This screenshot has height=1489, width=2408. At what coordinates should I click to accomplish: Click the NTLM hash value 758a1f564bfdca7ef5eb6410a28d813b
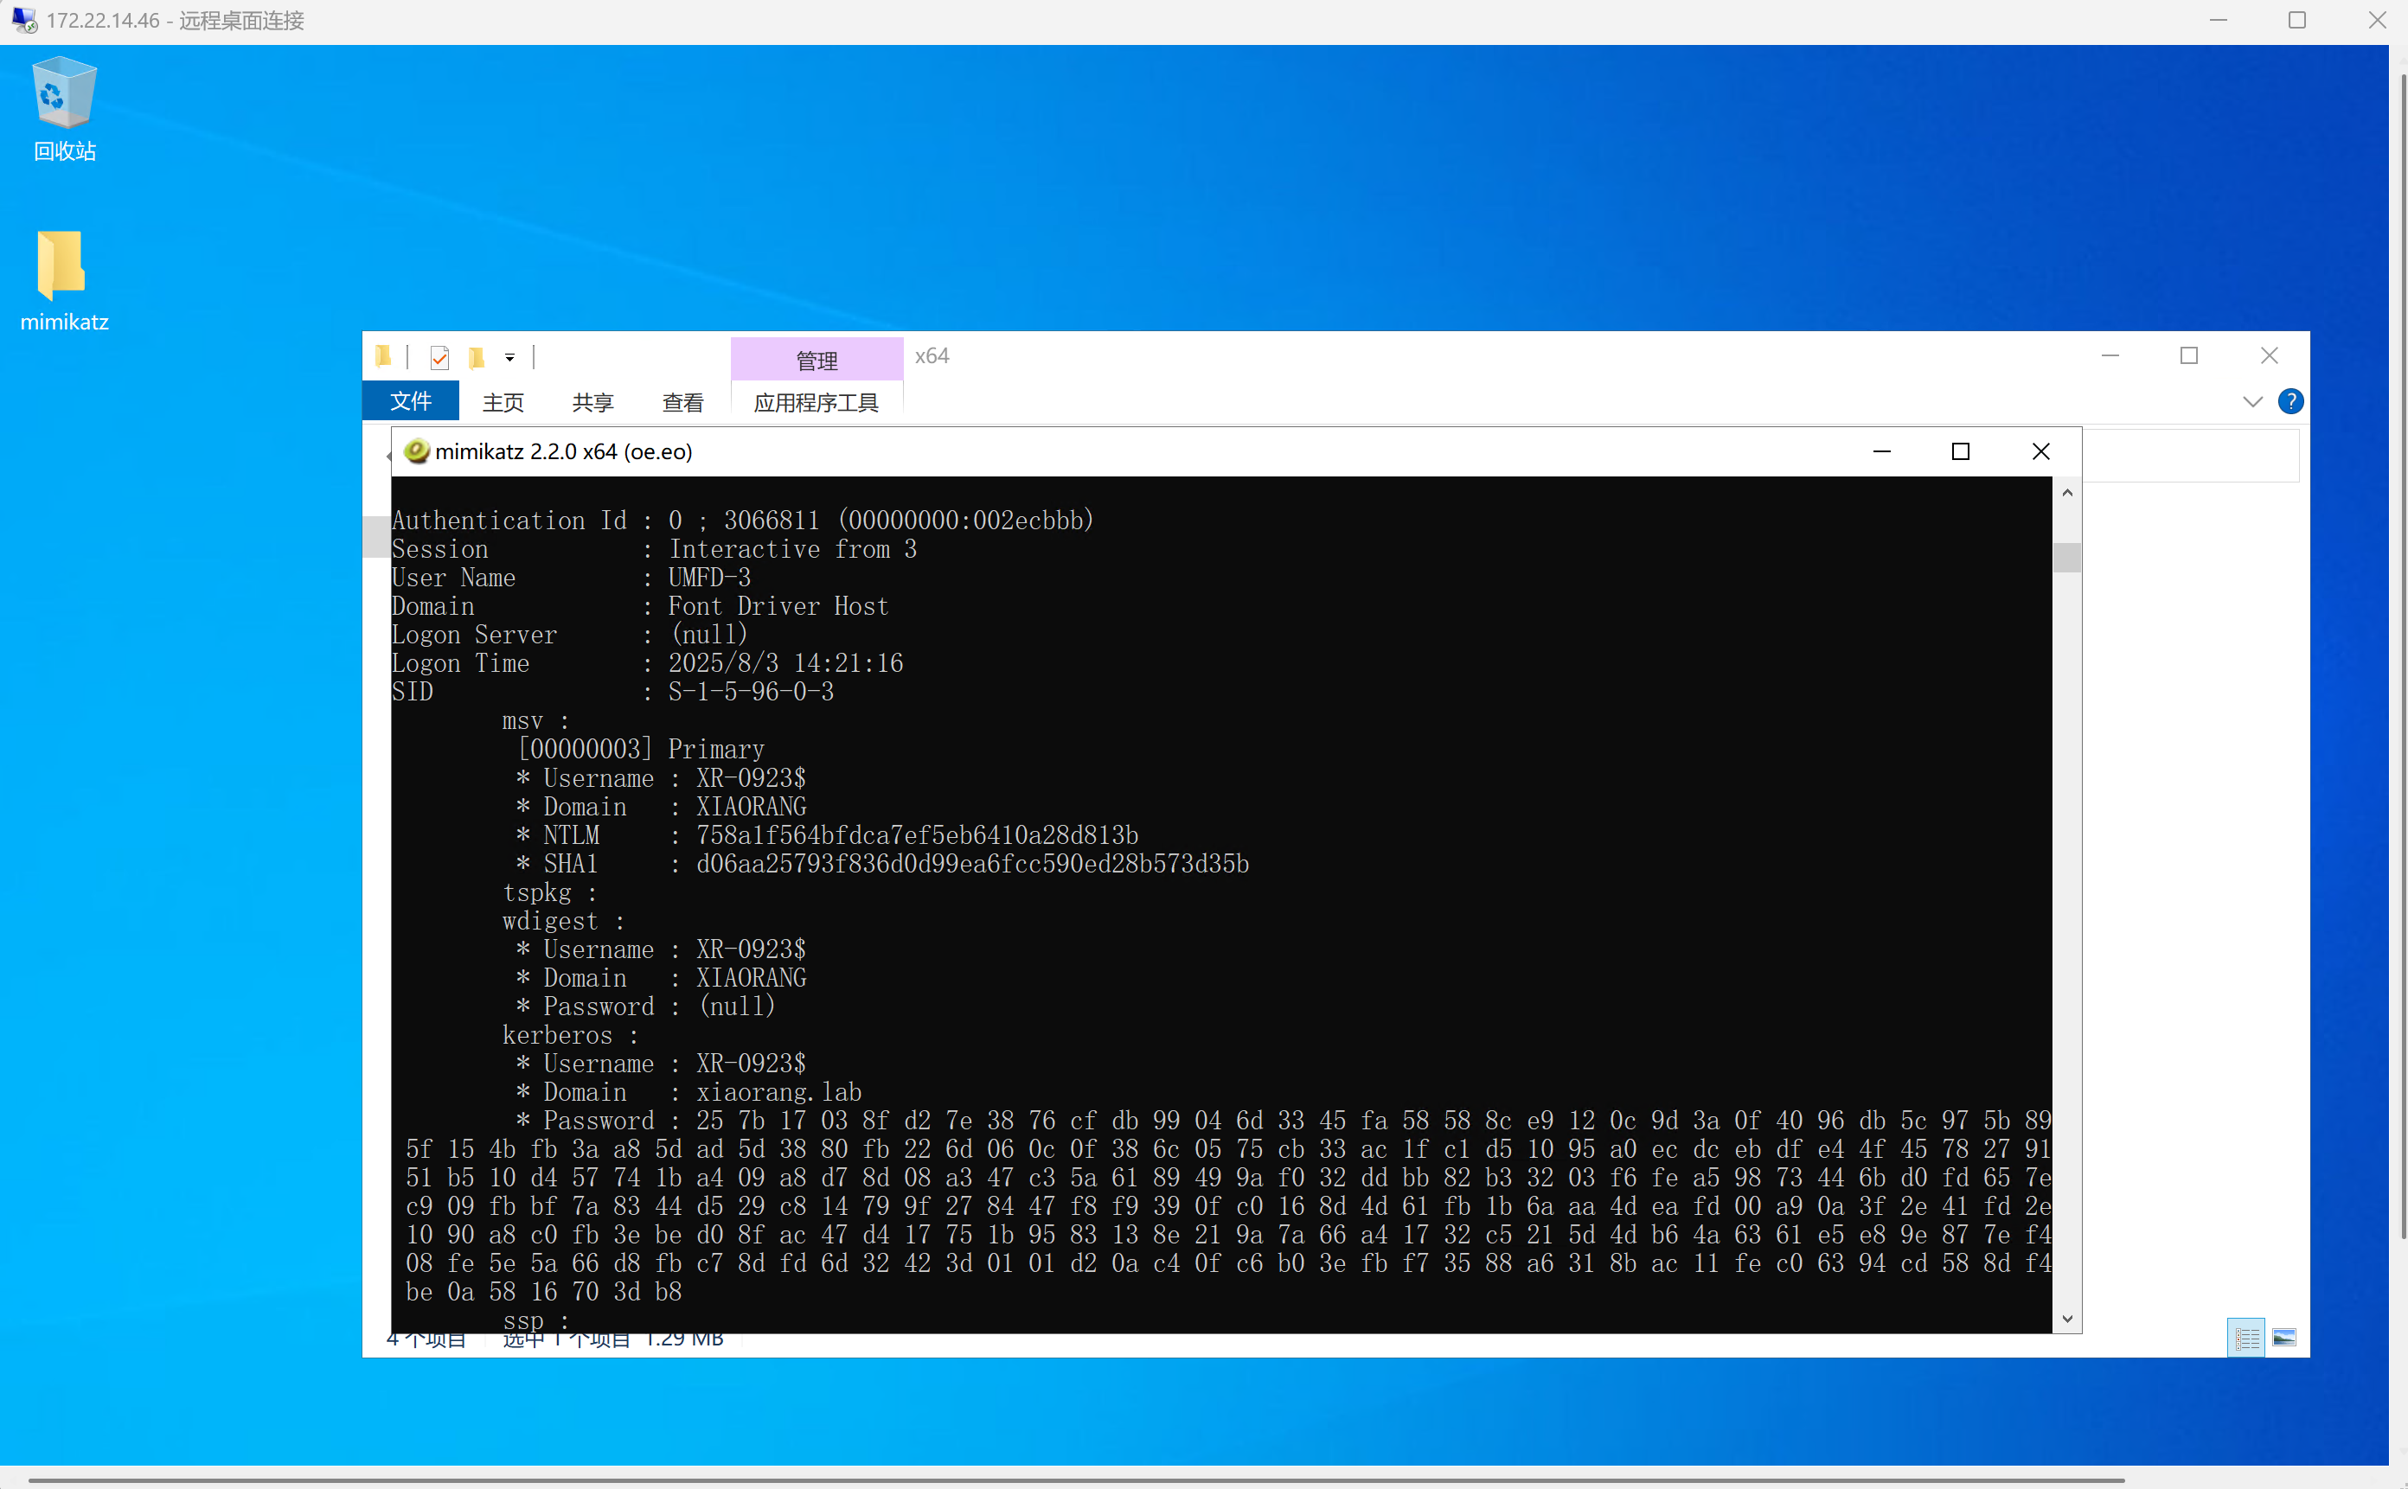[917, 835]
